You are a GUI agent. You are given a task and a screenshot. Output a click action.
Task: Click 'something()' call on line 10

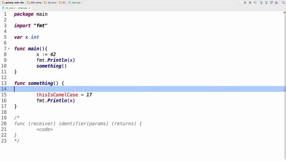[x=51, y=66]
